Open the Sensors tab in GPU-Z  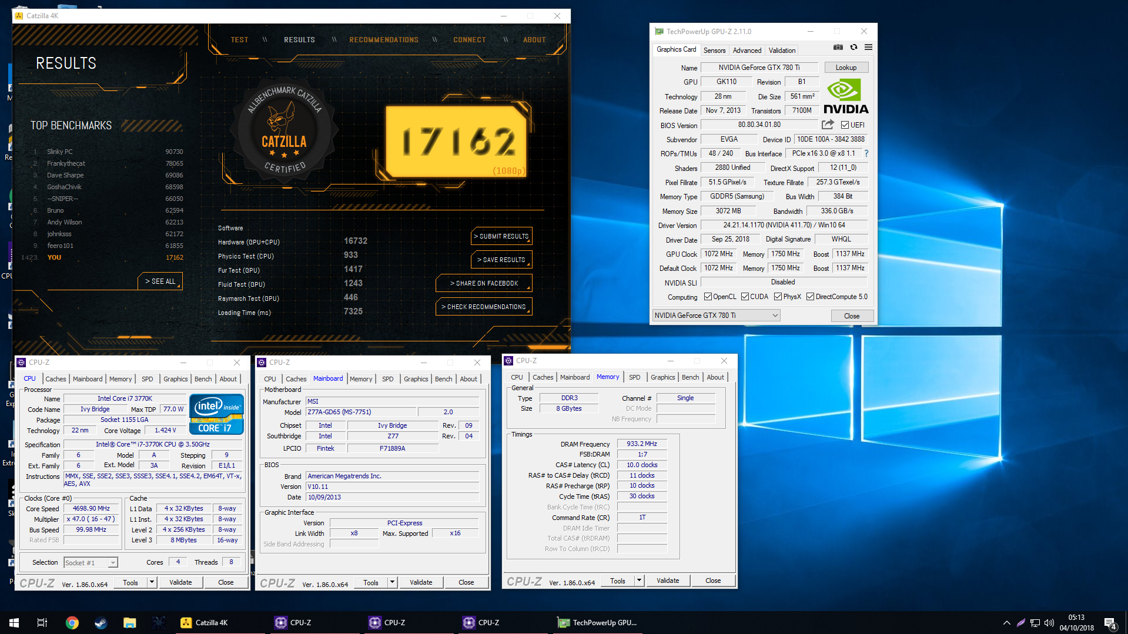pyautogui.click(x=714, y=51)
